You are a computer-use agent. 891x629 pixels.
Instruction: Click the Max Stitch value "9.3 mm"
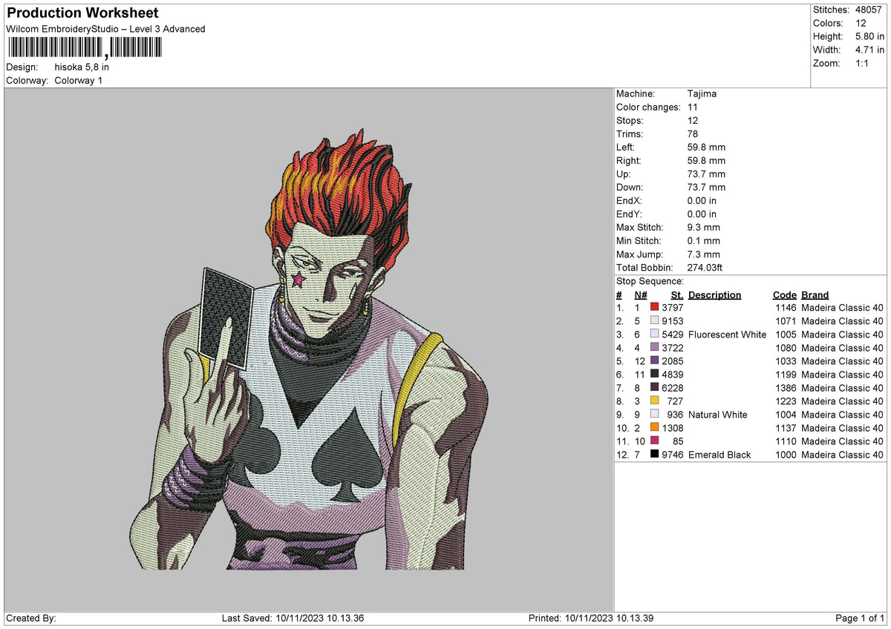coord(704,227)
